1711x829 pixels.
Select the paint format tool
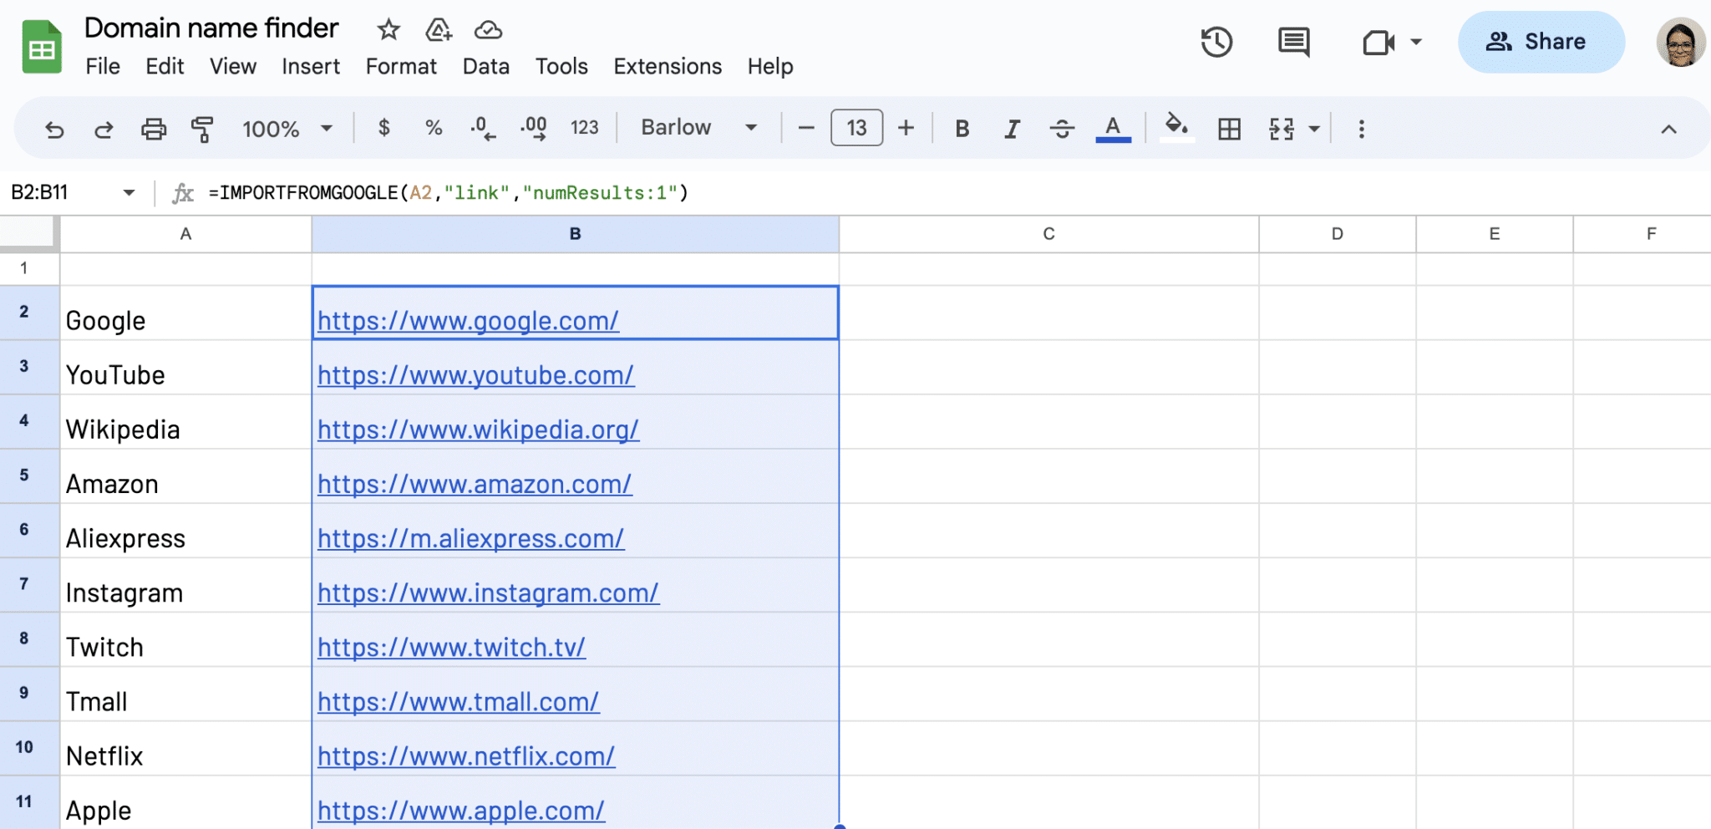coord(201,128)
